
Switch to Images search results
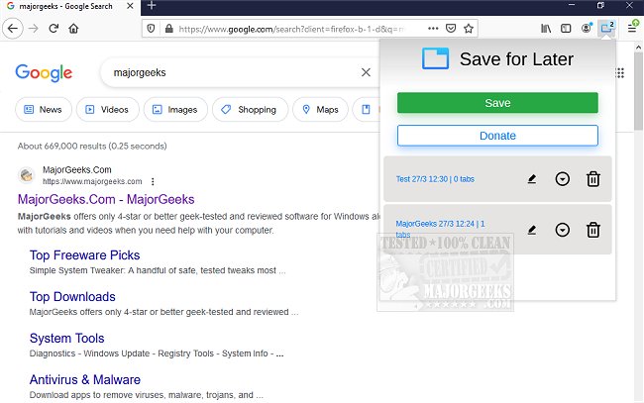click(175, 110)
